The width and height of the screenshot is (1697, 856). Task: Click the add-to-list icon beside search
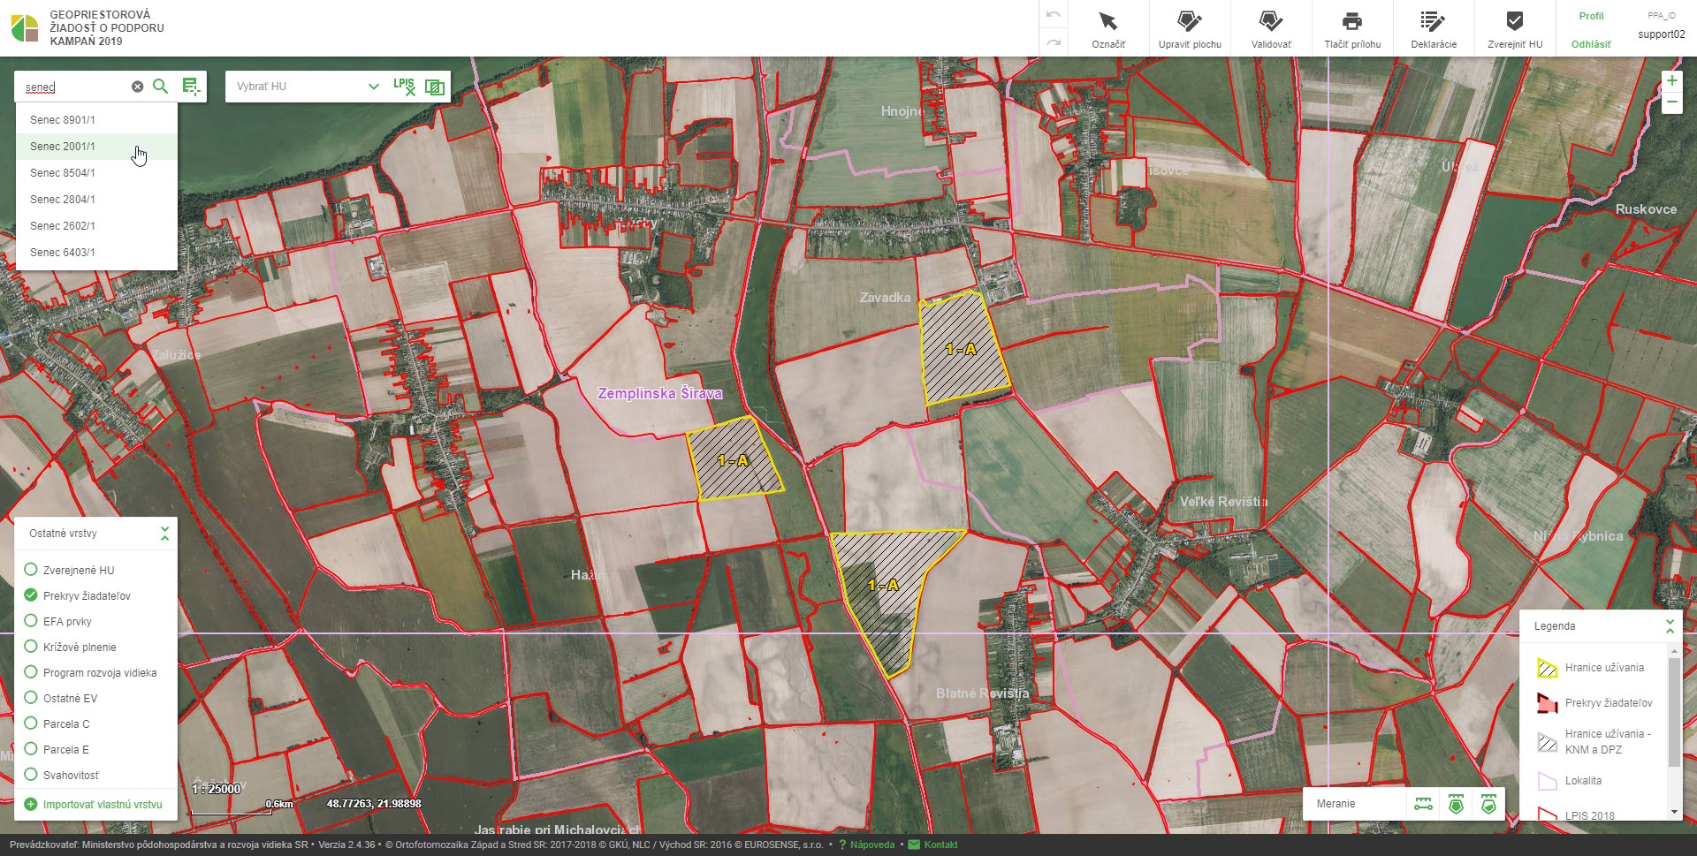click(191, 86)
